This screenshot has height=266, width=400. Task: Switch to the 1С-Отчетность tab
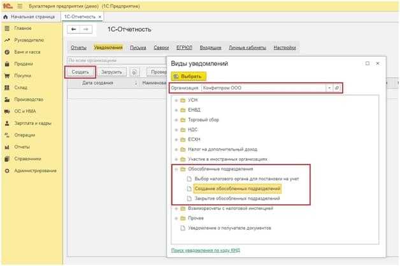click(x=80, y=17)
